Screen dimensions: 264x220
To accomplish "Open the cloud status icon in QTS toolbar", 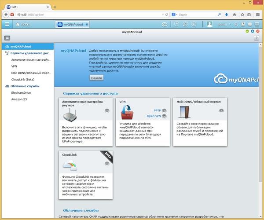I will [x=165, y=25].
